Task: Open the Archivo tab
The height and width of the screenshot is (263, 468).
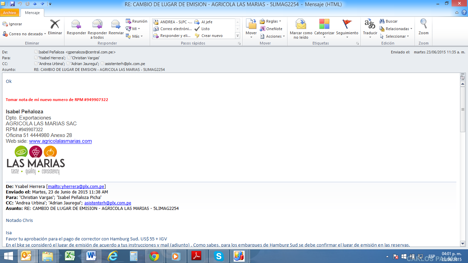Action: [10, 13]
